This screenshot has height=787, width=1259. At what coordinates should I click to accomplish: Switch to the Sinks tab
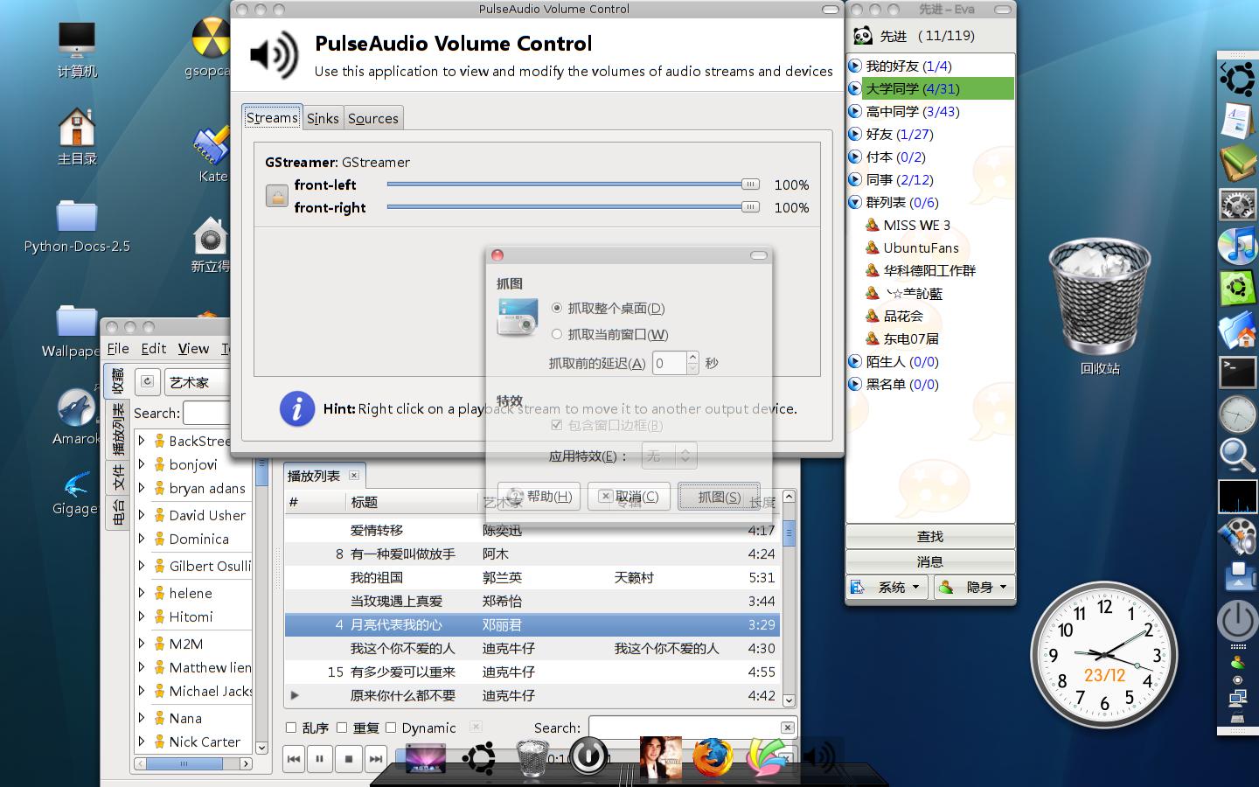323,118
